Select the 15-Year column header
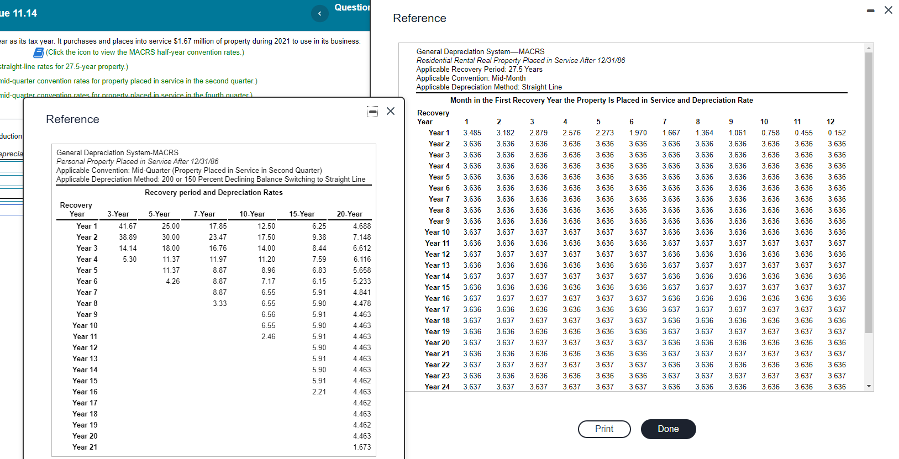This screenshot has height=459, width=899. [302, 214]
